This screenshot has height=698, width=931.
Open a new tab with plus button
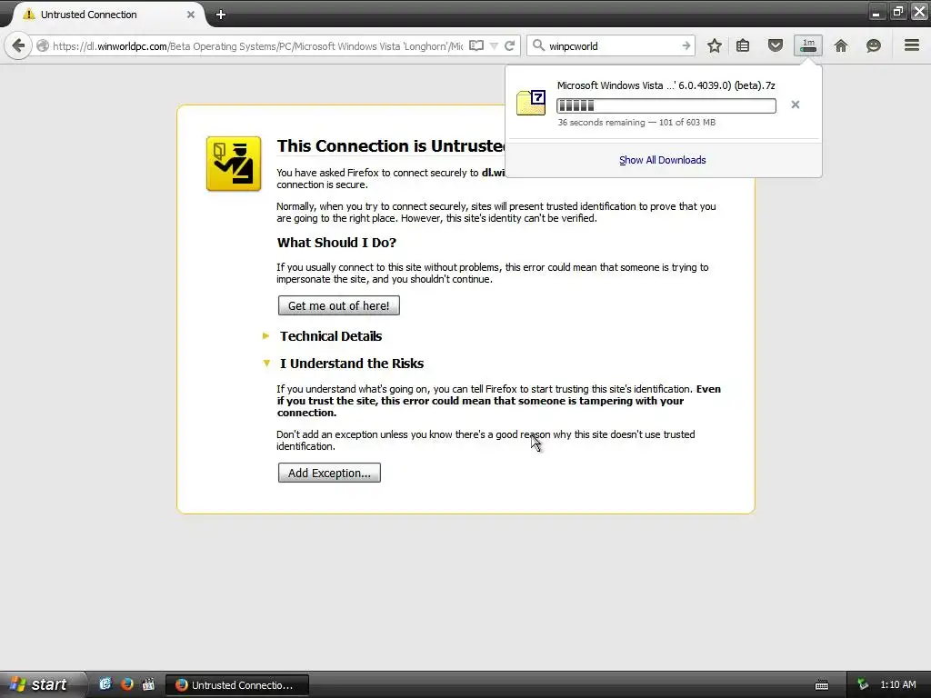(220, 15)
